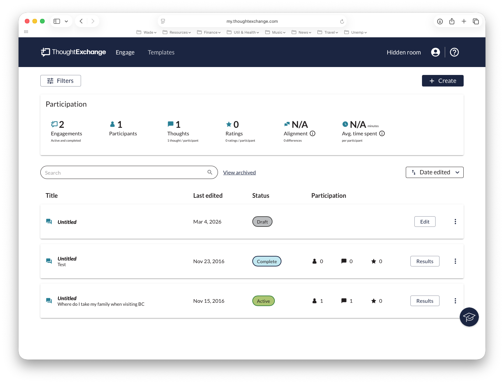The image size is (504, 384).
Task: Expand the Finance bookmarks folder
Action: pos(209,32)
